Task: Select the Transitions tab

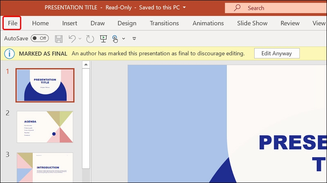Action: tap(164, 23)
